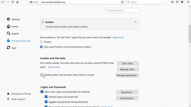191x107 pixels.
Task: Toggle the sidebars icon
Action: [x=177, y=2]
